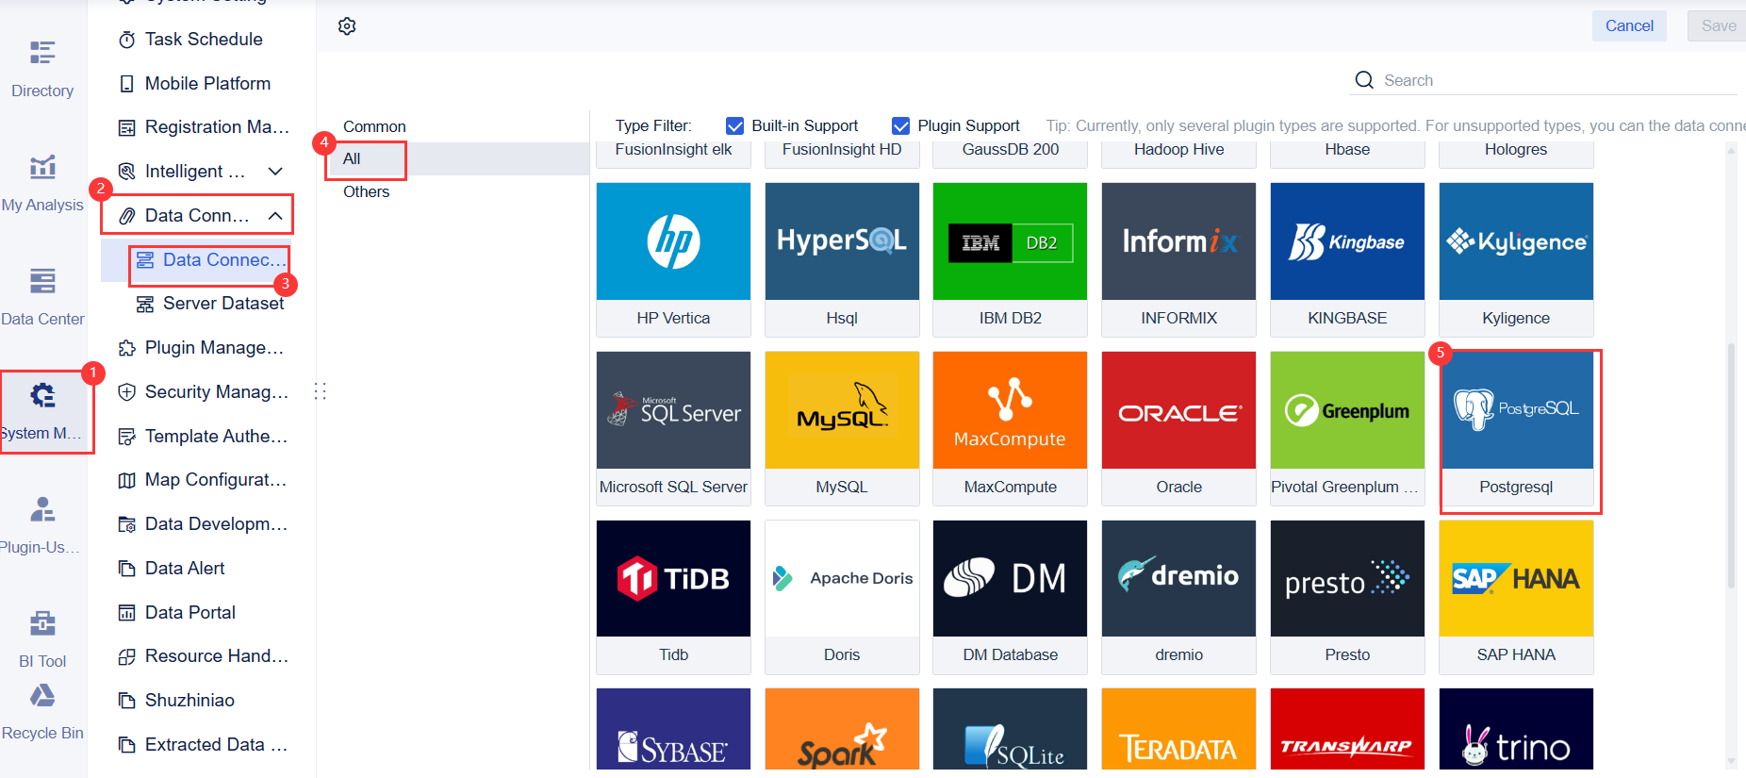Collapse the Data Connection menu chevron

pyautogui.click(x=275, y=216)
